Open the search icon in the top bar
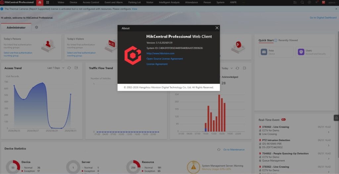Screen dimensions: 339x174 (x=302, y=2)
